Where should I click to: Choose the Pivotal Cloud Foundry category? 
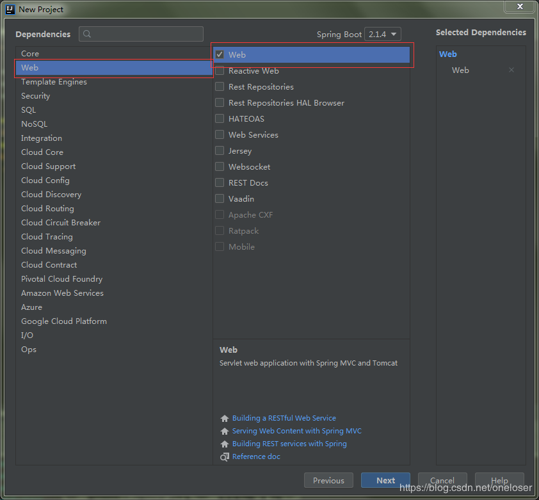pyautogui.click(x=114, y=279)
